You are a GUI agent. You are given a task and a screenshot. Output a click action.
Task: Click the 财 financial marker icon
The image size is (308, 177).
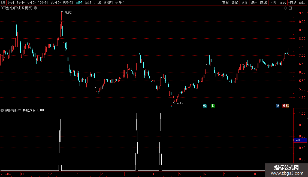pos(277,106)
